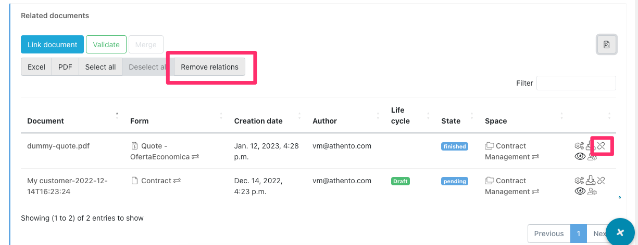Viewport: 638px width, 245px height.
Task: Open gears settings icon in My customer row
Action: 579,181
